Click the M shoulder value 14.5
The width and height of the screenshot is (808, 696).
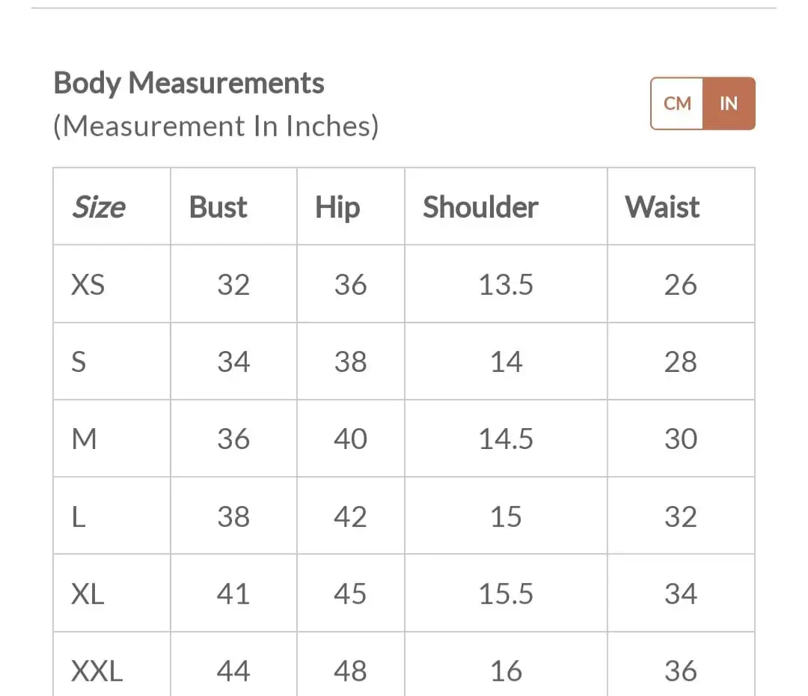(506, 439)
